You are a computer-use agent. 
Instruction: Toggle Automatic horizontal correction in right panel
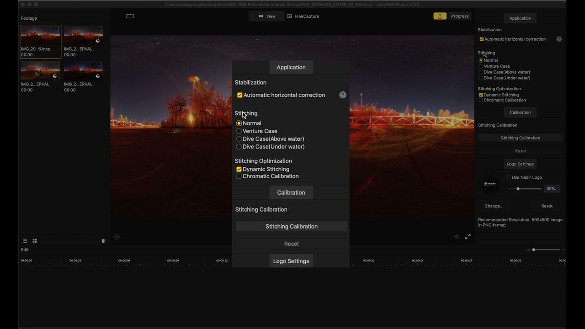[481, 39]
